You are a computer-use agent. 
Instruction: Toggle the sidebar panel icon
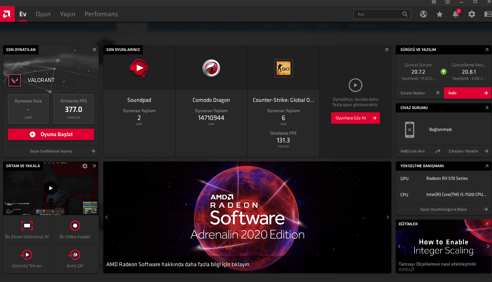pyautogui.click(x=488, y=14)
